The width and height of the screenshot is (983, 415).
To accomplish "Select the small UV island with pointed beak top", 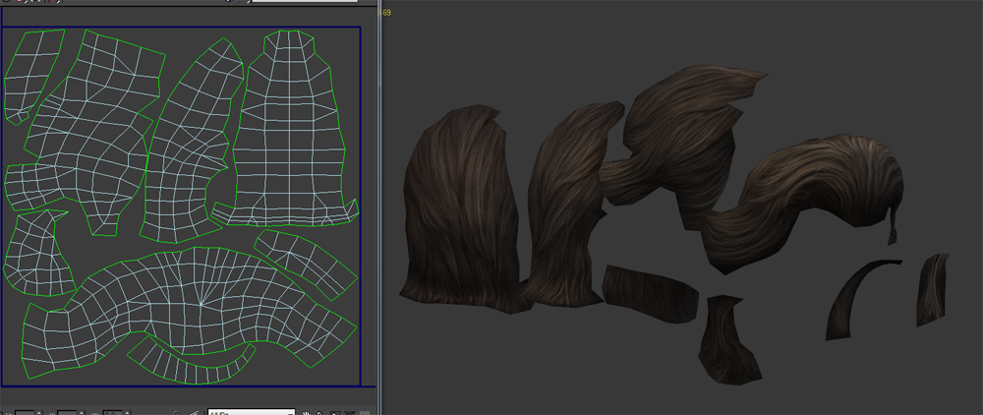I will 37,254.
